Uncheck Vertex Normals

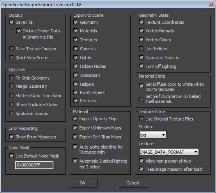[x=141, y=30]
